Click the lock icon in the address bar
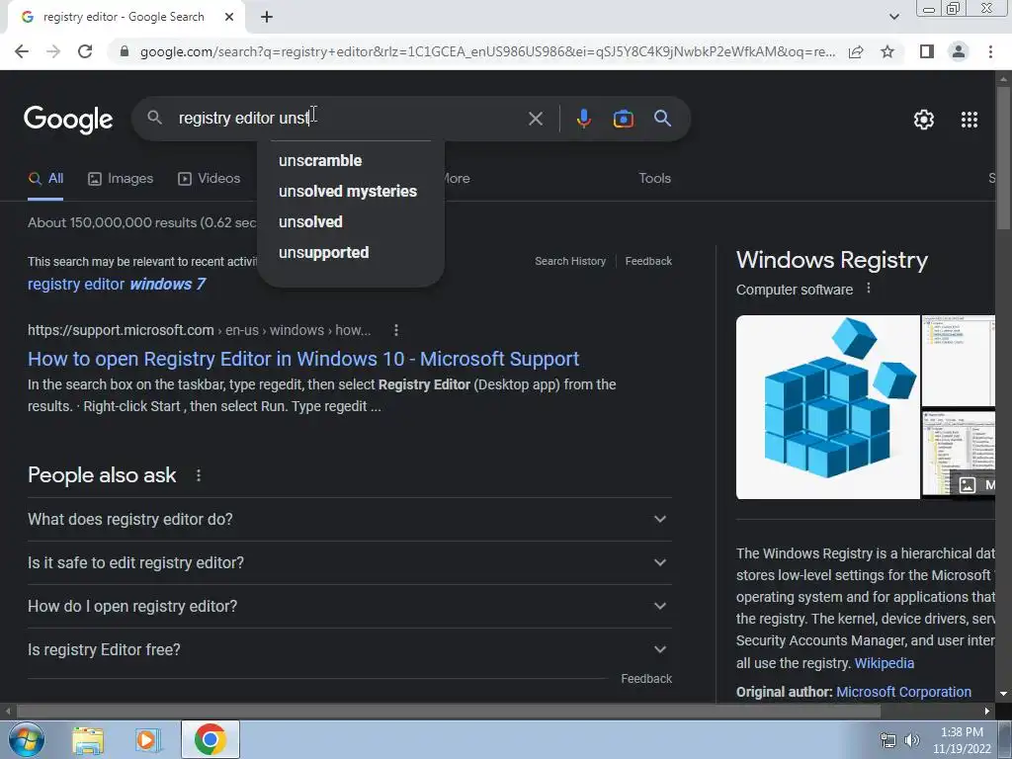Viewport: 1012px width, 759px height. tap(125, 51)
